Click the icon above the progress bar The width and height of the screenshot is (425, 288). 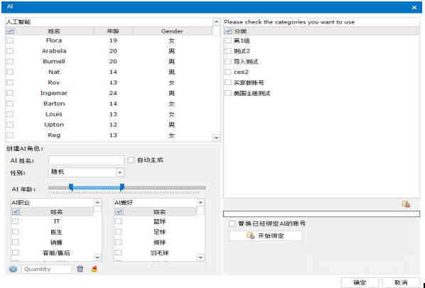click(406, 204)
